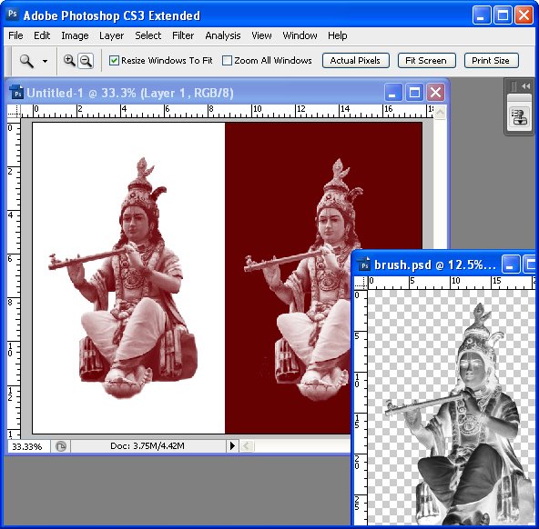
Task: Click the status bar Version Cue icon
Action: [61, 446]
